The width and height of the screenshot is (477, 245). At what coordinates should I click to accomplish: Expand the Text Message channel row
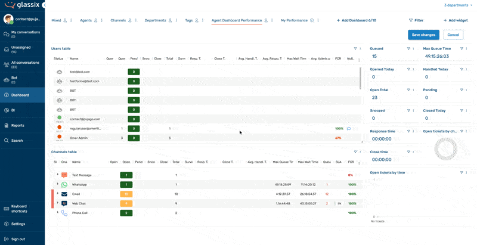click(x=57, y=174)
